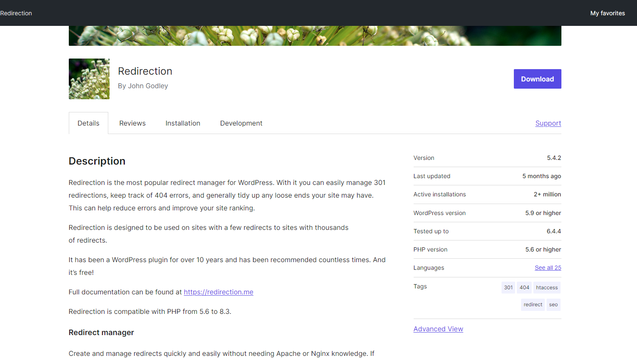
Task: Visit the https://redirection.me documentation link
Action: pyautogui.click(x=218, y=292)
